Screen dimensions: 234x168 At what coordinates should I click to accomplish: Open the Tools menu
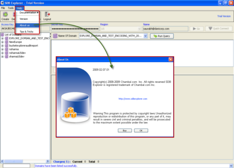(x=11, y=8)
